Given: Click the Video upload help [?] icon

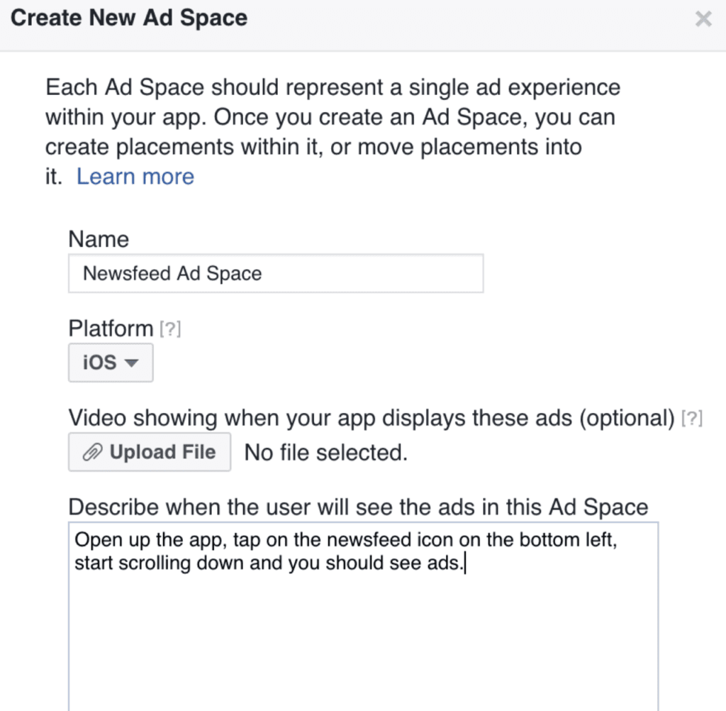Looking at the screenshot, I should click(692, 418).
